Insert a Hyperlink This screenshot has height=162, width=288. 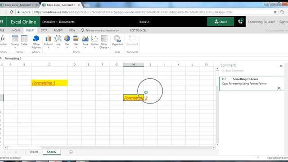point(117,40)
